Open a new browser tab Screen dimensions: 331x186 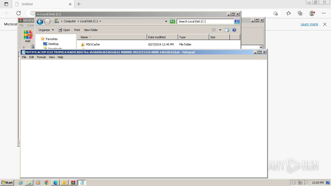(x=79, y=4)
